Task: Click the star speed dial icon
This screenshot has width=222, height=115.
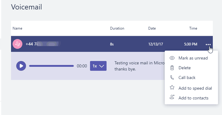Action: [x=172, y=87]
